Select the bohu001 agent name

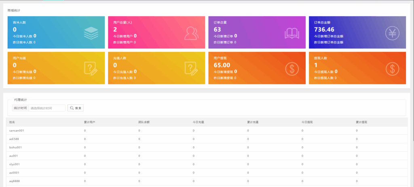click(15, 147)
